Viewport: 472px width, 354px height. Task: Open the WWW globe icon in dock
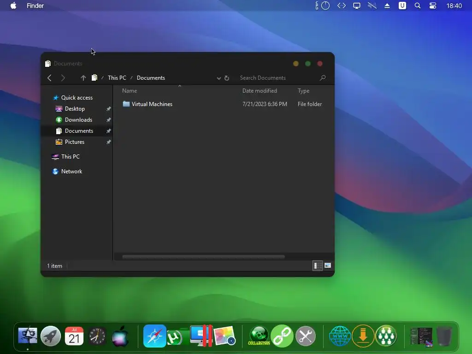pos(340,336)
